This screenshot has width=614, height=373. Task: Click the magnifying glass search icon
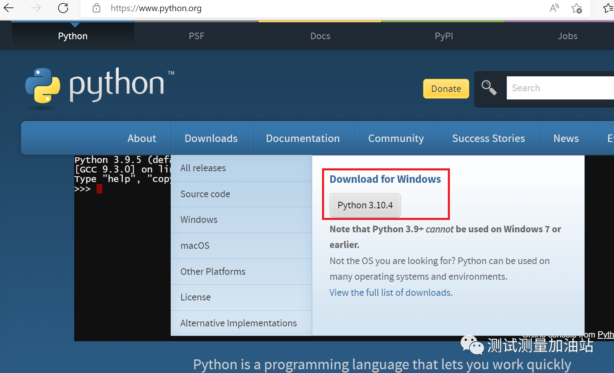pyautogui.click(x=489, y=87)
